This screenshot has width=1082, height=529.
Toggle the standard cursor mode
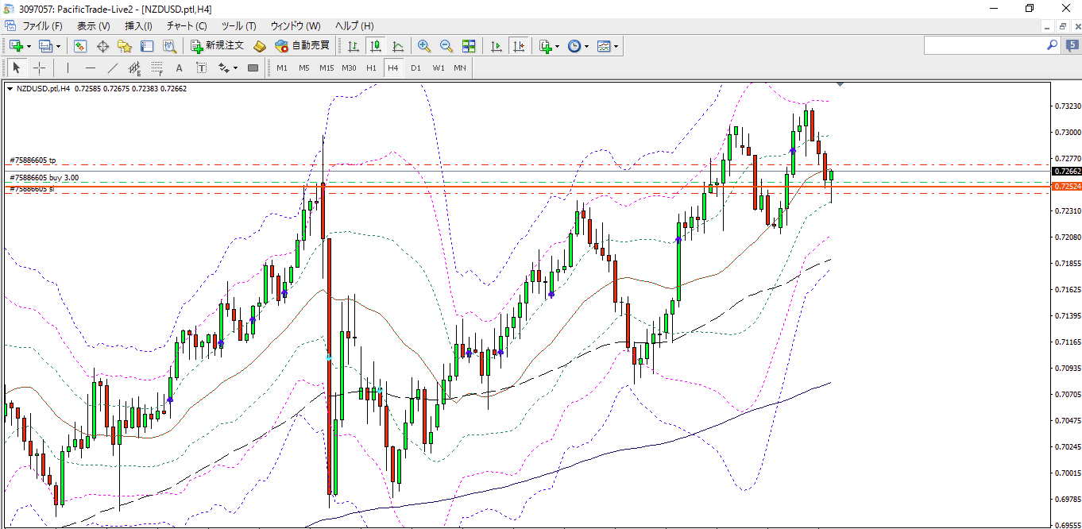[17, 68]
